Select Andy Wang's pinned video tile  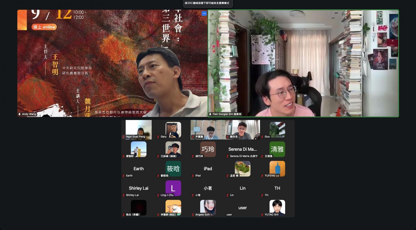(112, 63)
